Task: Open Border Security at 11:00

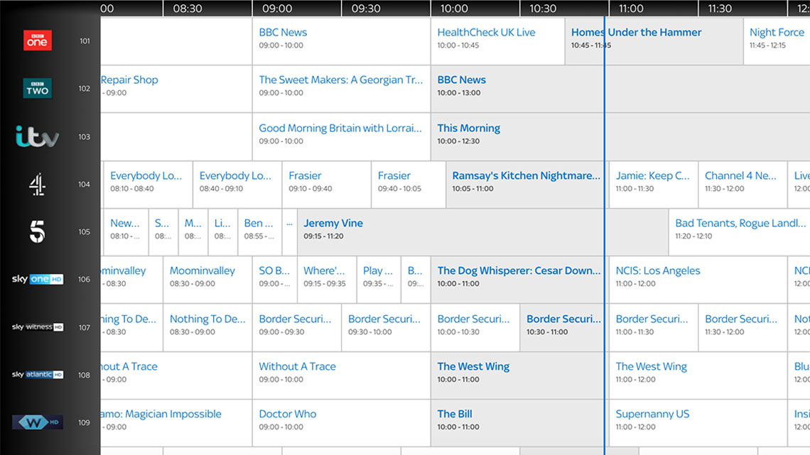Action: 654,327
